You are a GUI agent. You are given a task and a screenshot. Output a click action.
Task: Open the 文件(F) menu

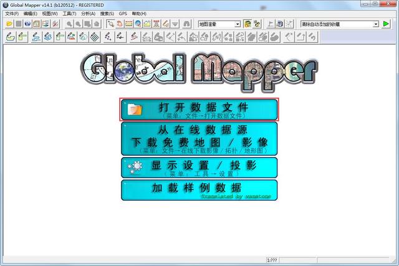[12, 14]
